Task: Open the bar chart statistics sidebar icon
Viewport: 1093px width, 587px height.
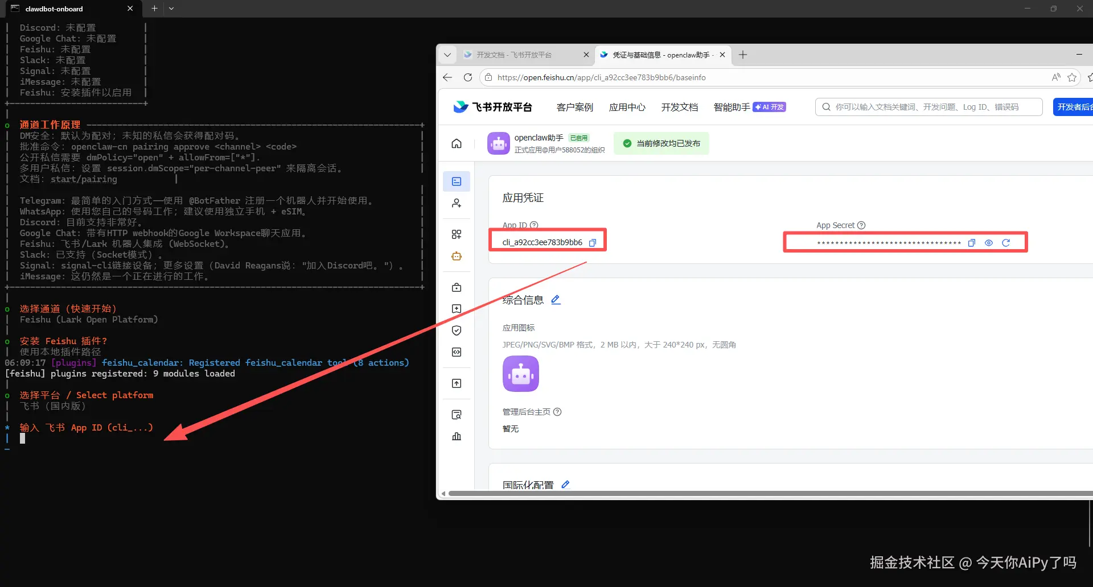Action: [x=457, y=436]
